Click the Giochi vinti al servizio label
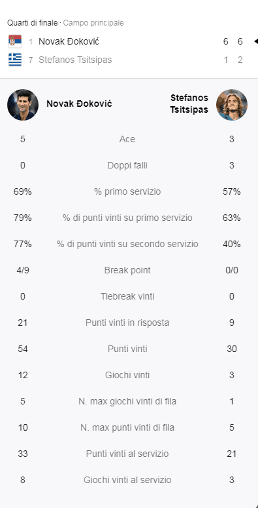Image resolution: width=258 pixels, height=508 pixels. (127, 480)
